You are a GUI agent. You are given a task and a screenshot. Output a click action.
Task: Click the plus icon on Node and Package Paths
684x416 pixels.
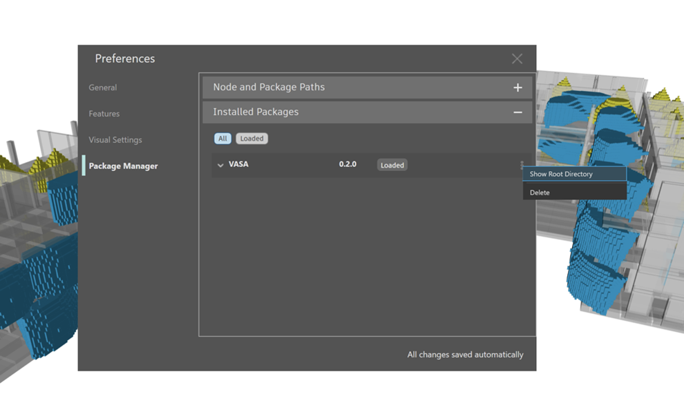coord(517,88)
